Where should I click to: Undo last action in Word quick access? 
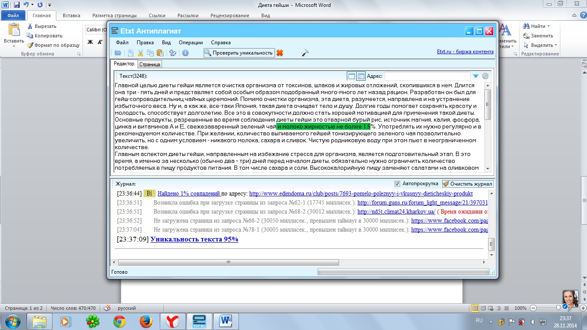tap(26, 5)
